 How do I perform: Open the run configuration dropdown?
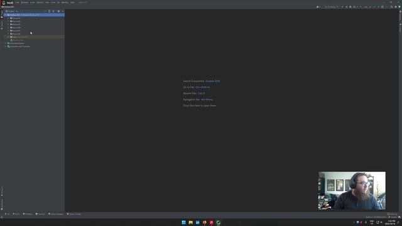click(x=331, y=7)
